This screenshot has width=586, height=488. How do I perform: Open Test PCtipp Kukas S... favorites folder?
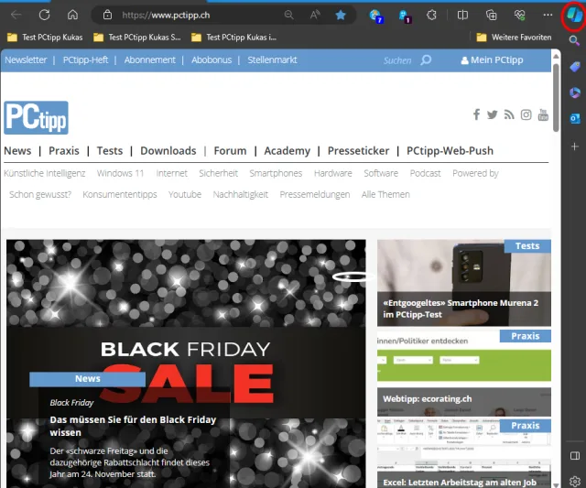coord(136,38)
